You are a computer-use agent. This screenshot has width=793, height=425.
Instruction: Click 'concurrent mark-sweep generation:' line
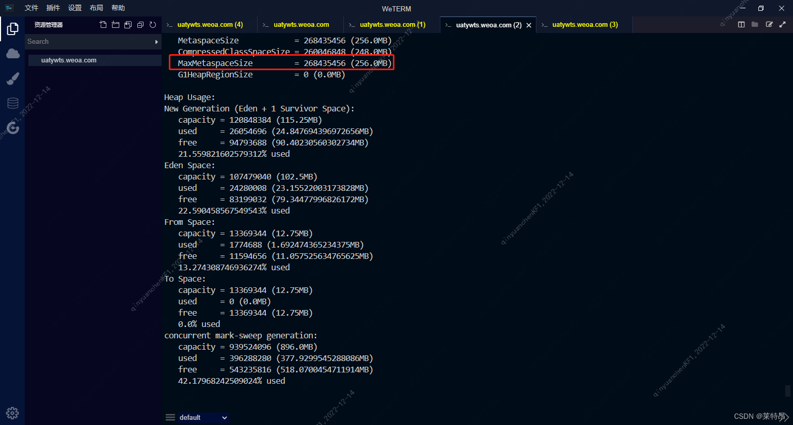241,336
